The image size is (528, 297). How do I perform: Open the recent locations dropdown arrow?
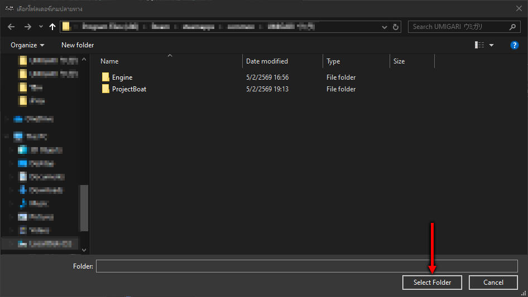coord(41,27)
